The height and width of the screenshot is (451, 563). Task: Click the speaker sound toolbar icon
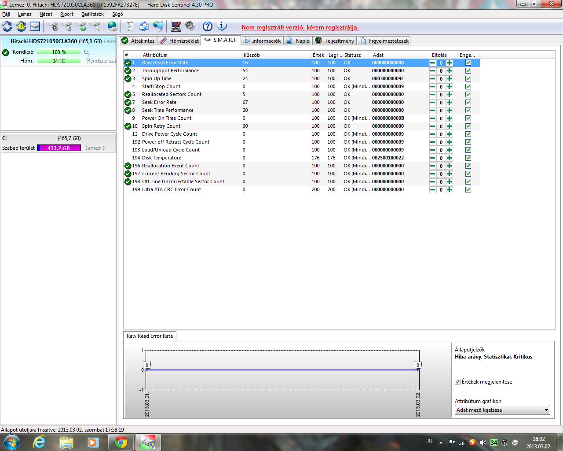coord(190,26)
